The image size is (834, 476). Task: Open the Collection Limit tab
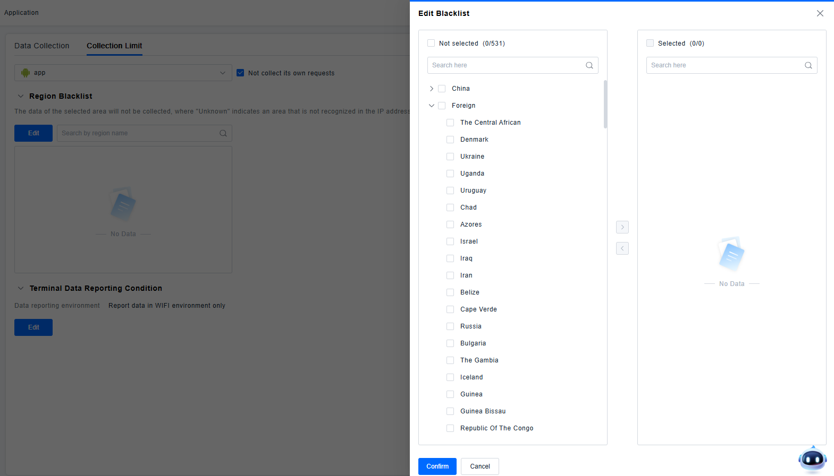(x=114, y=46)
